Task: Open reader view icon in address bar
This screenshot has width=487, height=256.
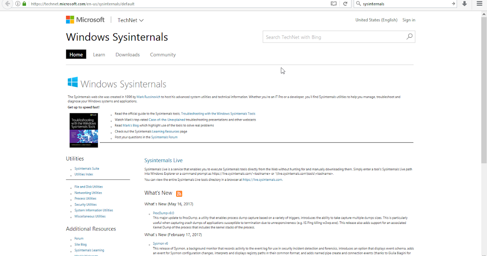Action: point(334,4)
